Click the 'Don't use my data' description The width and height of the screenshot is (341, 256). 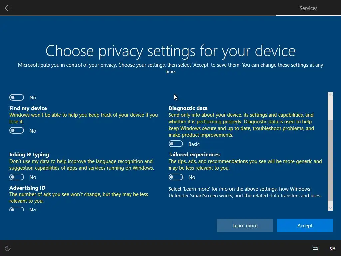click(82, 165)
